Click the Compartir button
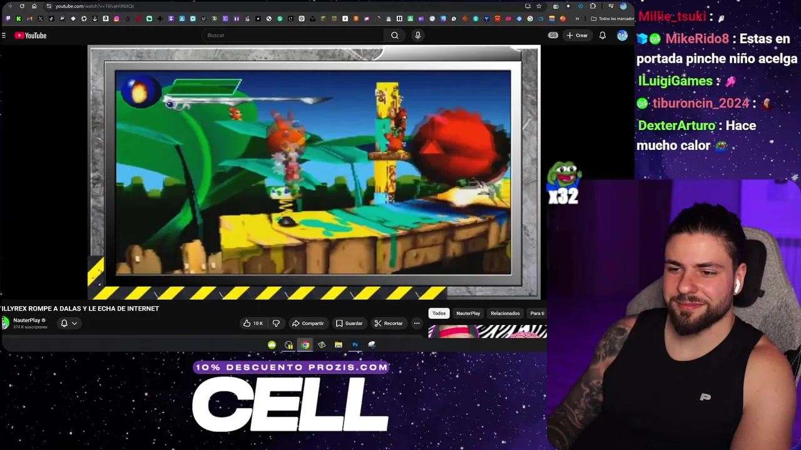The height and width of the screenshot is (450, 801). point(308,323)
